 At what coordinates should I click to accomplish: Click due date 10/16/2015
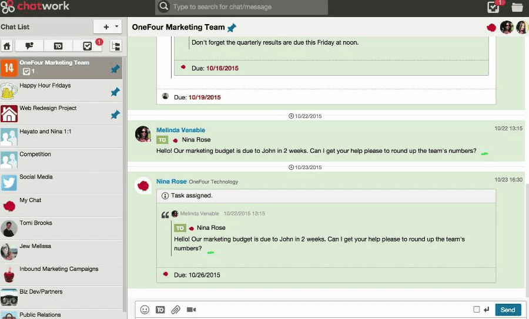[222, 68]
